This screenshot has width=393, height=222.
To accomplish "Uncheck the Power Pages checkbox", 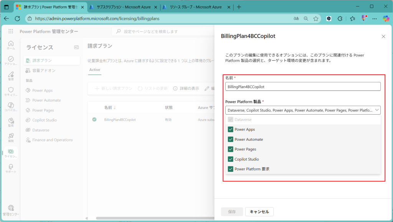I will coord(231,149).
